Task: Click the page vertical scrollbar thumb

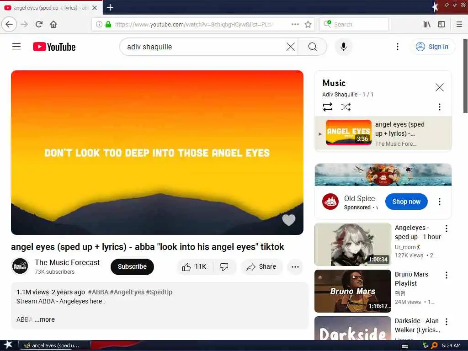Action: click(x=465, y=76)
